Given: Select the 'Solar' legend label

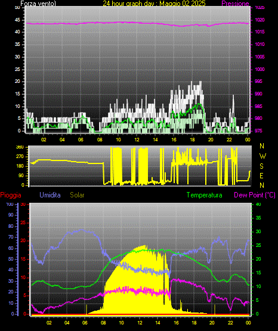Looking at the screenshot, I should [x=78, y=195].
